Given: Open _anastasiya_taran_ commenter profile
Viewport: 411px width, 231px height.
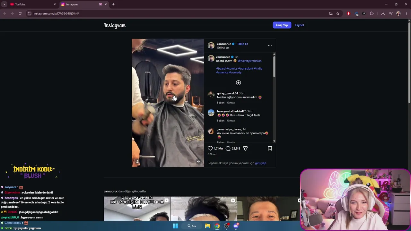Looking at the screenshot, I should [229, 129].
